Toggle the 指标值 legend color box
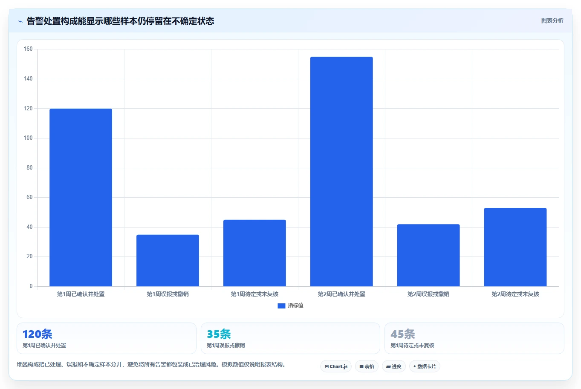 point(281,305)
